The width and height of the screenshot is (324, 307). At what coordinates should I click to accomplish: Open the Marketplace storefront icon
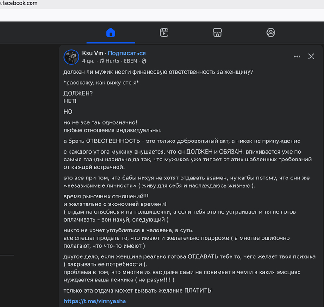[x=217, y=32]
